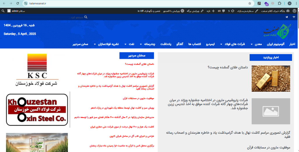Open the sugarcane field banner ad
The height and width of the screenshot is (152, 299).
tap(37, 142)
